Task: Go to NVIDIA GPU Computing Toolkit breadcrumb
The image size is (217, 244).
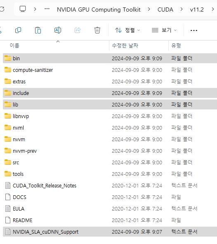Action: (x=99, y=9)
